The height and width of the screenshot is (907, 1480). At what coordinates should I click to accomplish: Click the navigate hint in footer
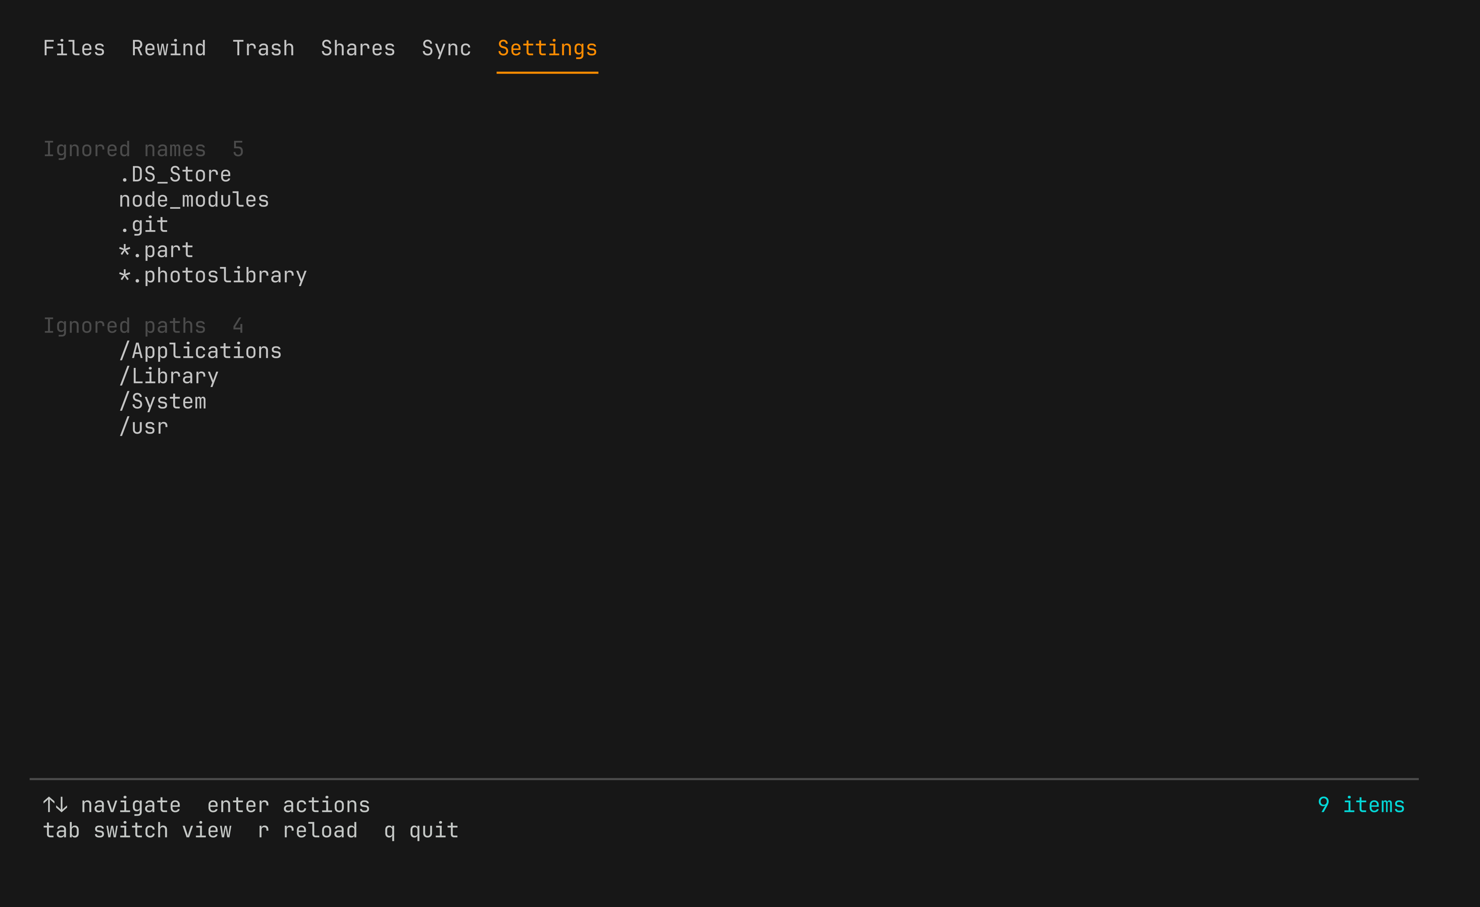coord(112,805)
